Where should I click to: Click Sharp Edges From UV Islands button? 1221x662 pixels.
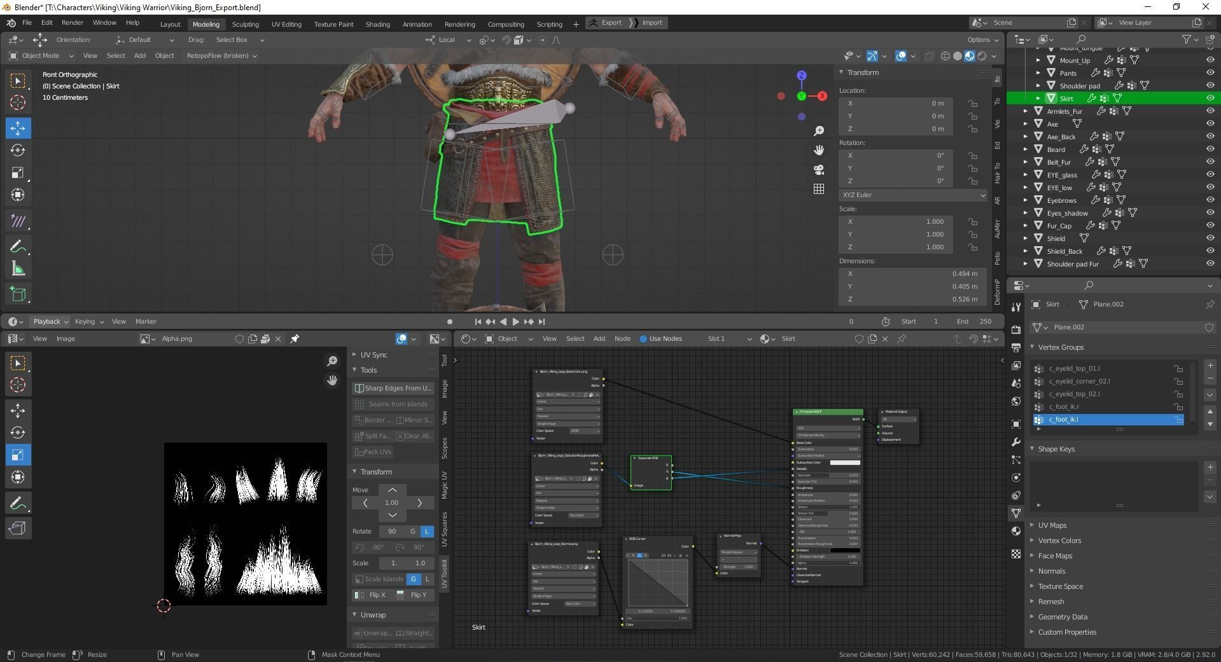(393, 389)
